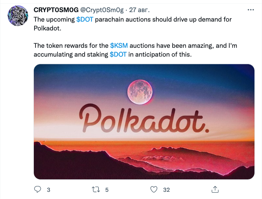Click the like count number 32
Screen dimensions: 262x199
coord(166,190)
